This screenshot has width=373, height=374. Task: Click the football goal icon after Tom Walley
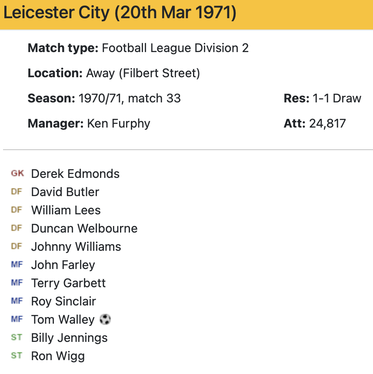(105, 320)
